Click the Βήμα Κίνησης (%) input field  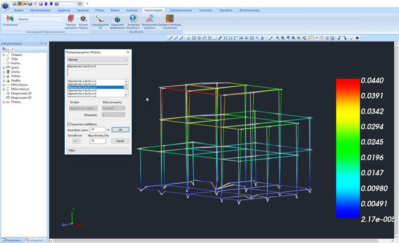[x=98, y=141]
